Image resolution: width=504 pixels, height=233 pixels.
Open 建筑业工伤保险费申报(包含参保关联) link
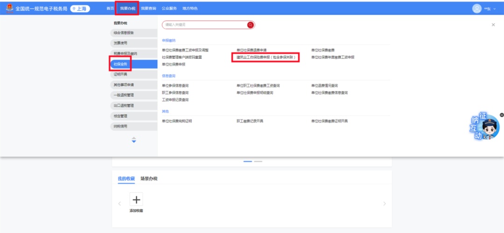(266, 57)
